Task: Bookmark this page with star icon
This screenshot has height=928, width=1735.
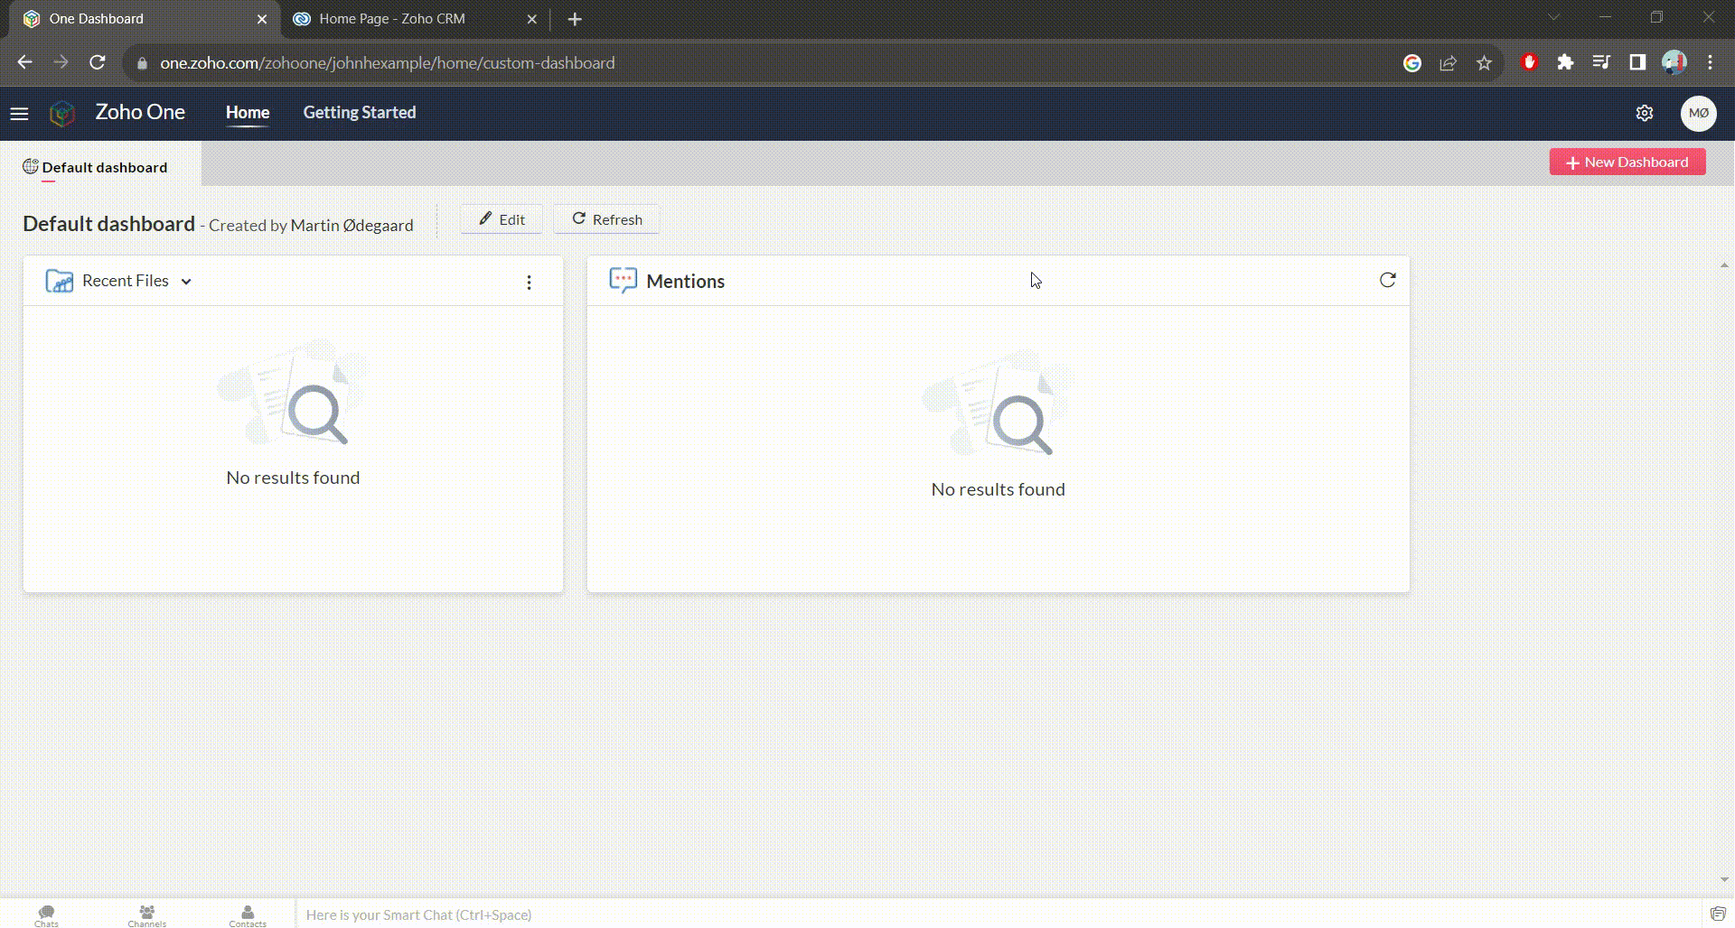Action: point(1484,63)
